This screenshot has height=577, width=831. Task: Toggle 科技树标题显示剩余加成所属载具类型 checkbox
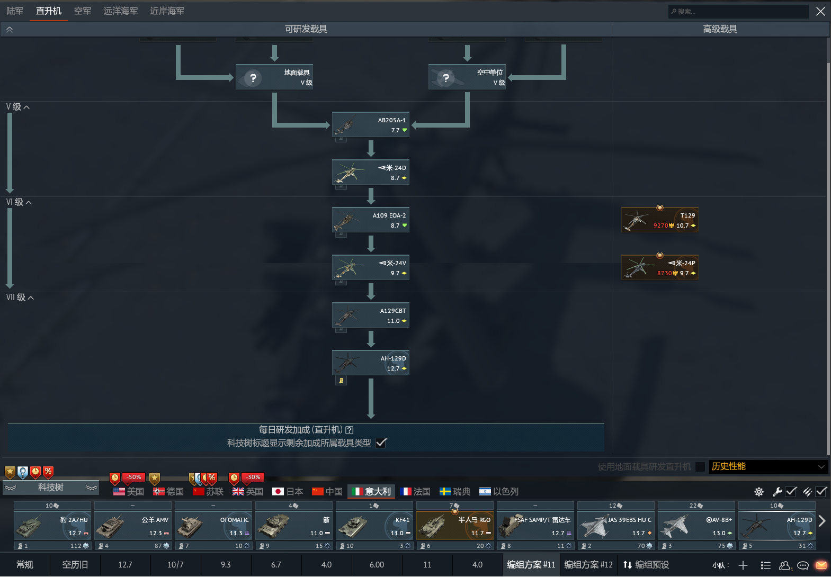(x=381, y=443)
